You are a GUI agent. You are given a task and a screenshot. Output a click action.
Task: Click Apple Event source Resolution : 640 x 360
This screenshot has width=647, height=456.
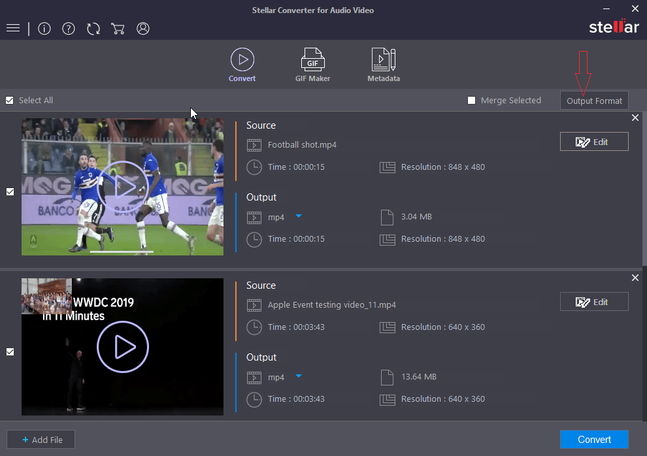click(x=442, y=327)
